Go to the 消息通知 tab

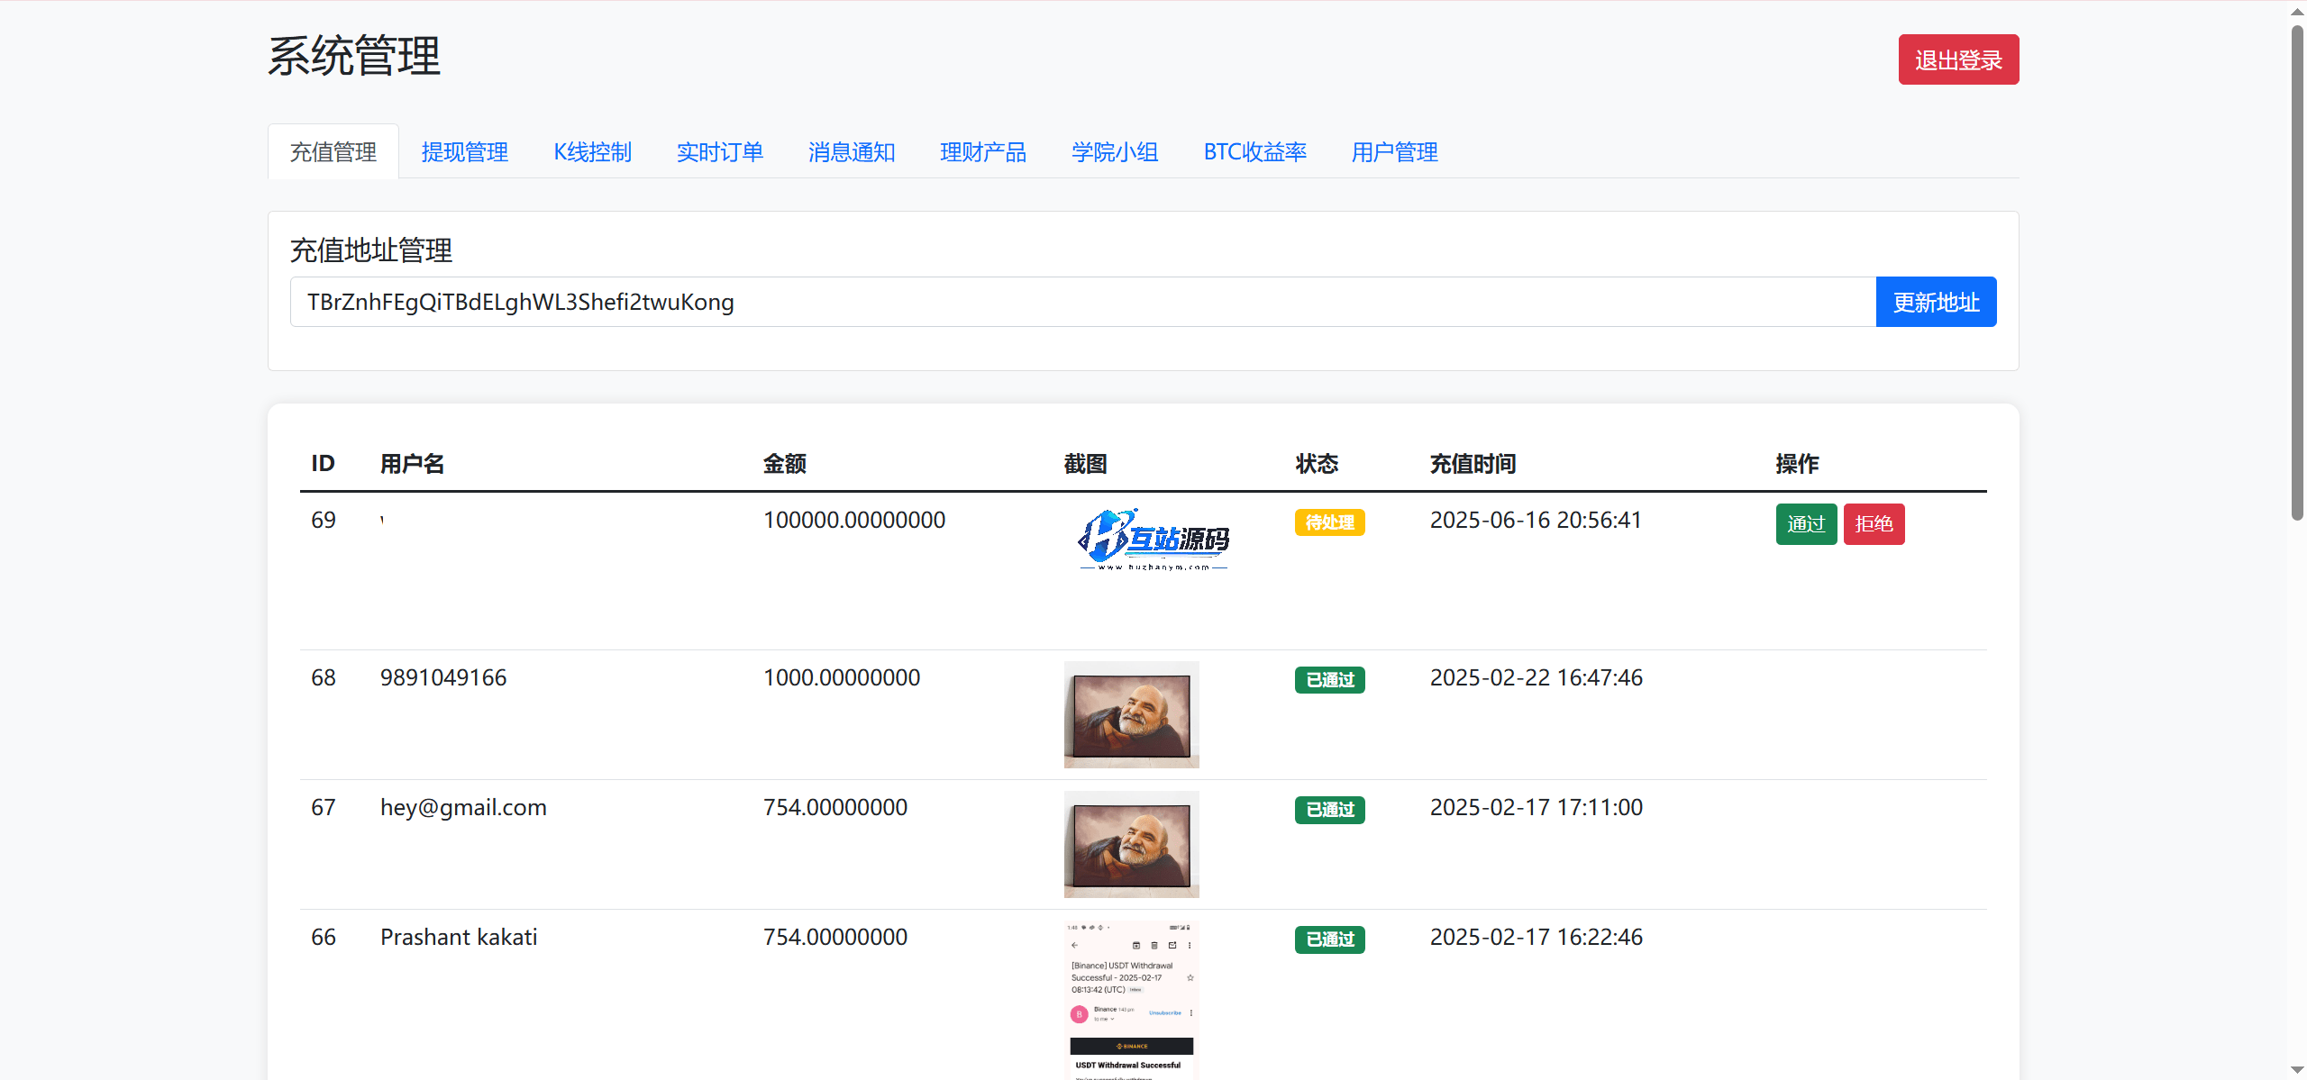coord(851,152)
